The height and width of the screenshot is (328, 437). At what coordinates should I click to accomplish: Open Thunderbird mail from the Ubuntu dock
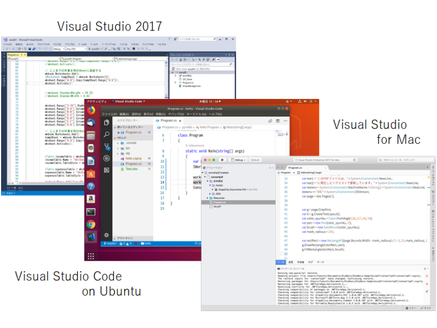click(x=91, y=122)
